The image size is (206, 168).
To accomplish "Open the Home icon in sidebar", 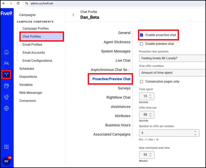I will tap(6, 52).
